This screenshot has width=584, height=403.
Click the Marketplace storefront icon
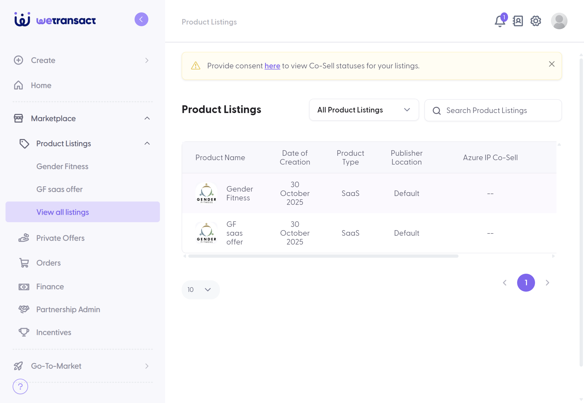pyautogui.click(x=18, y=118)
